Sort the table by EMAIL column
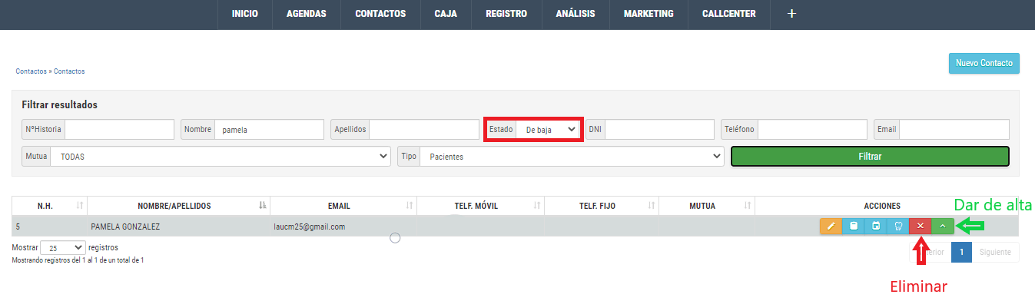This screenshot has width=1035, height=301. coord(410,206)
